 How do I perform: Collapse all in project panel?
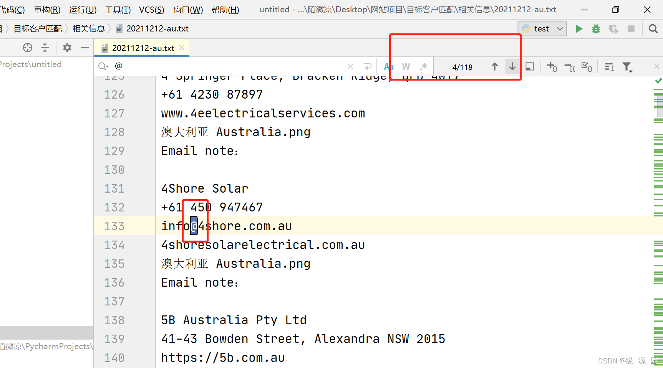coord(45,48)
